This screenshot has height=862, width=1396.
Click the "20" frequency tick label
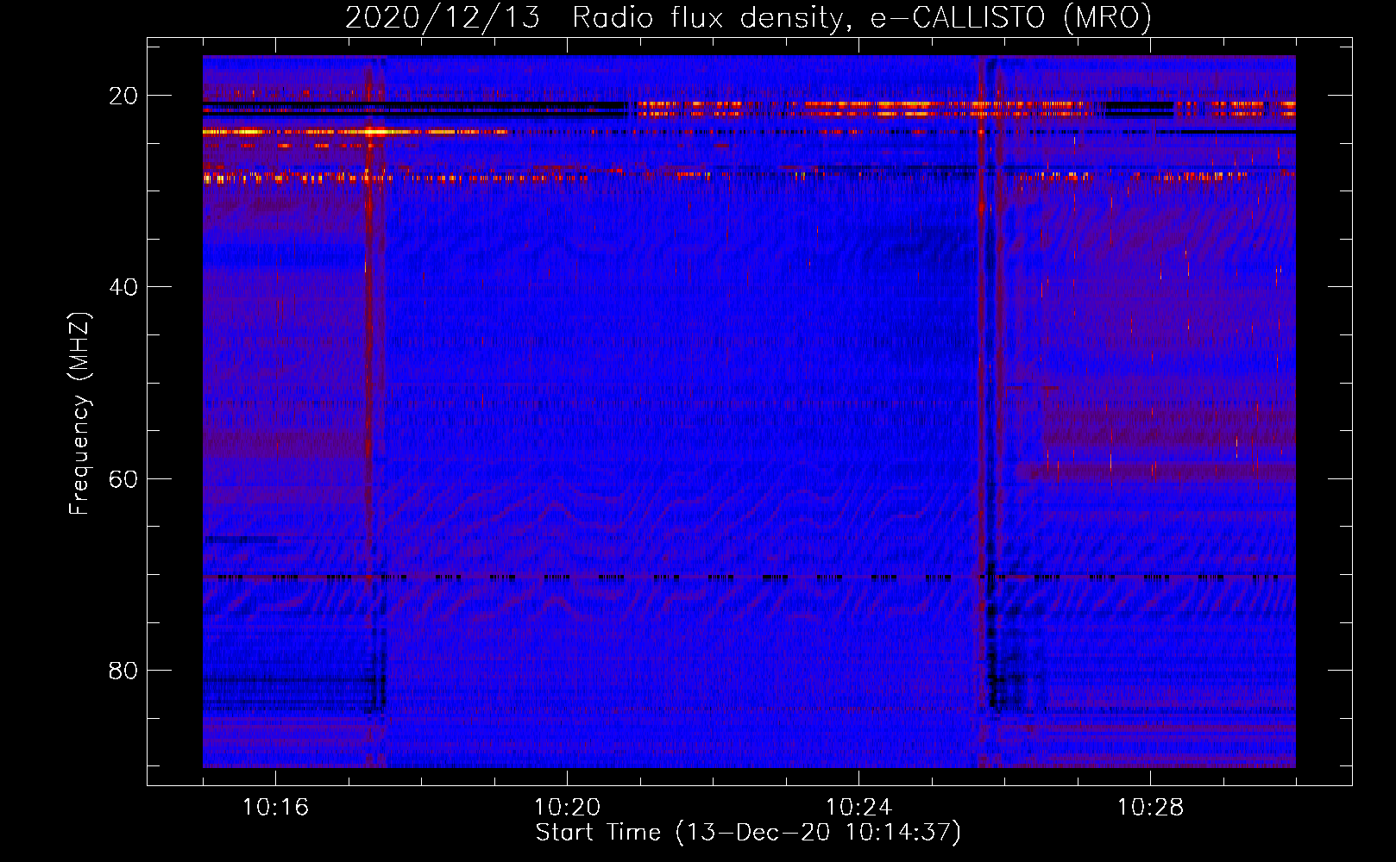pyautogui.click(x=124, y=96)
